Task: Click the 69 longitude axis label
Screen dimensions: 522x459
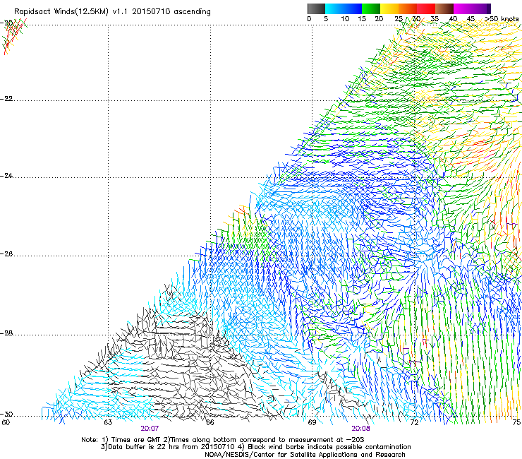Action: point(312,422)
